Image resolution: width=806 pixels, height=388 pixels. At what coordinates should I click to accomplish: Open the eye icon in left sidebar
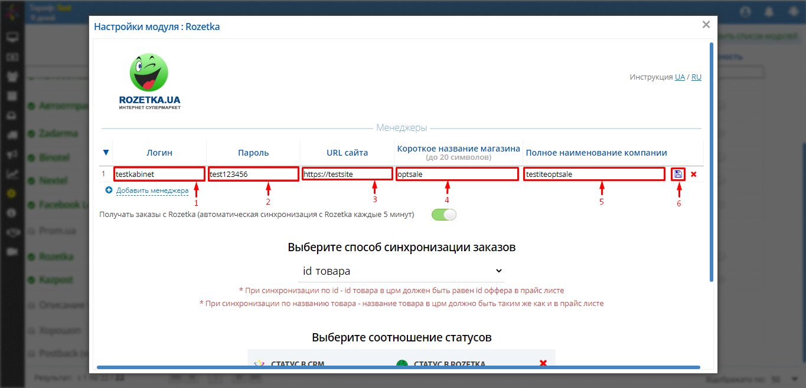click(12, 232)
